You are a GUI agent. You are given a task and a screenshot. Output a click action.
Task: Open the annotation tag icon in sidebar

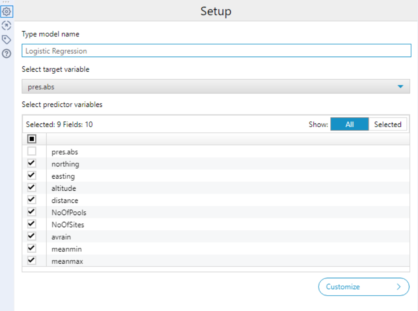pos(6,39)
